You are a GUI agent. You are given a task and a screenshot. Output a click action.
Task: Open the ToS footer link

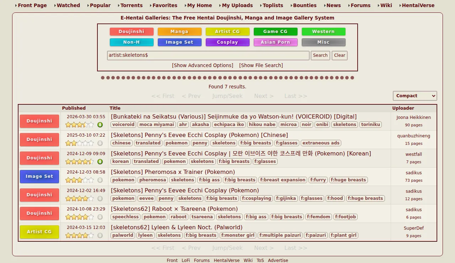(x=260, y=260)
